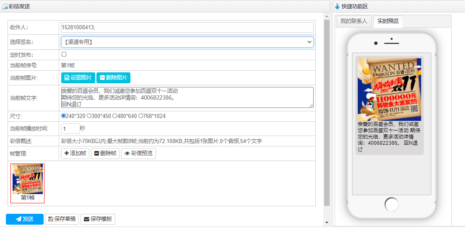Select the 第1帧 frame thumbnail
465x228 pixels.
(28, 183)
